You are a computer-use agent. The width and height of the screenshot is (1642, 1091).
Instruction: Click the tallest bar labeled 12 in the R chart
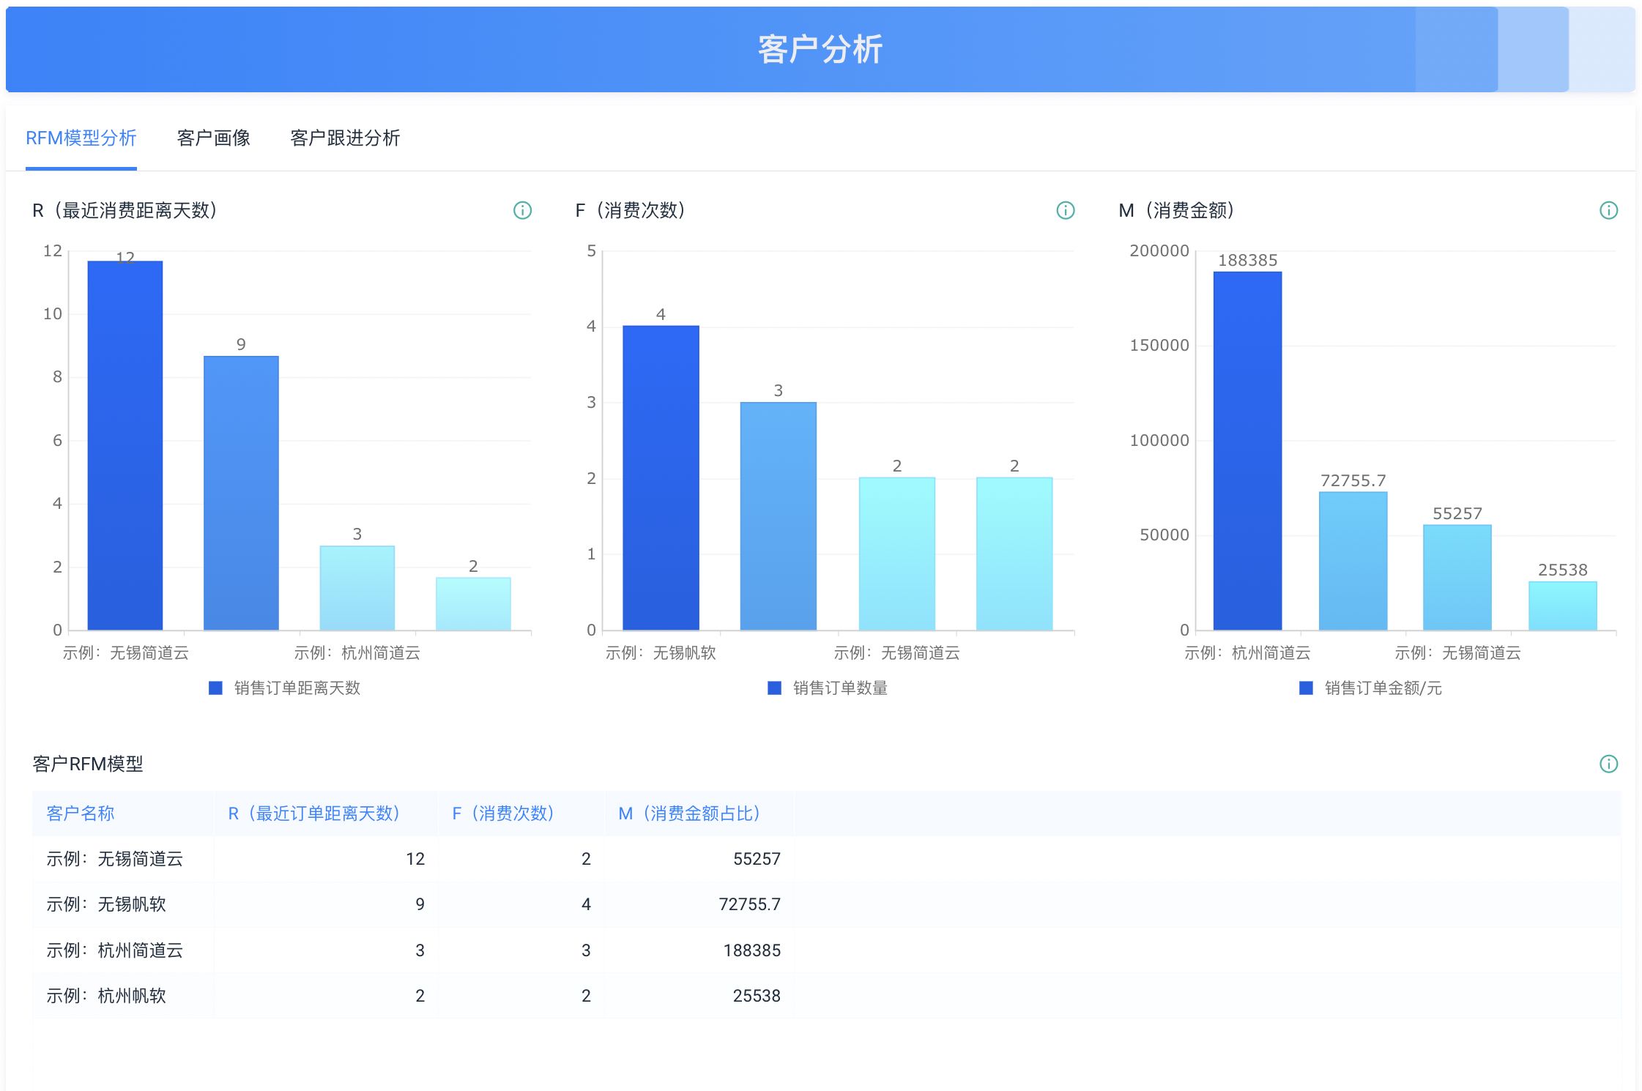(x=125, y=439)
